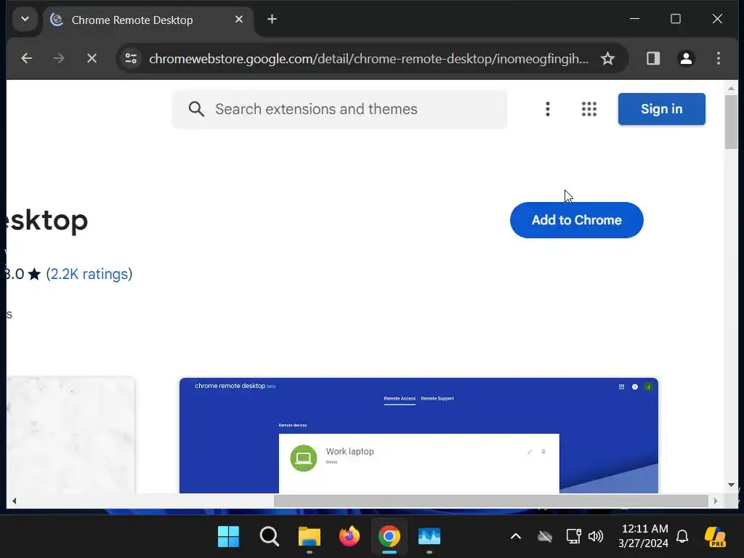The height and width of the screenshot is (558, 744).
Task: Click the Sign in button
Action: pos(661,109)
